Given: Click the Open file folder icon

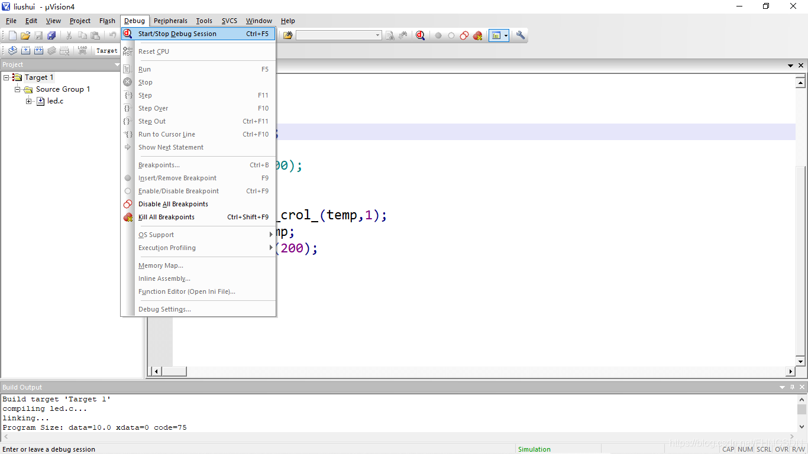Looking at the screenshot, I should tap(25, 35).
